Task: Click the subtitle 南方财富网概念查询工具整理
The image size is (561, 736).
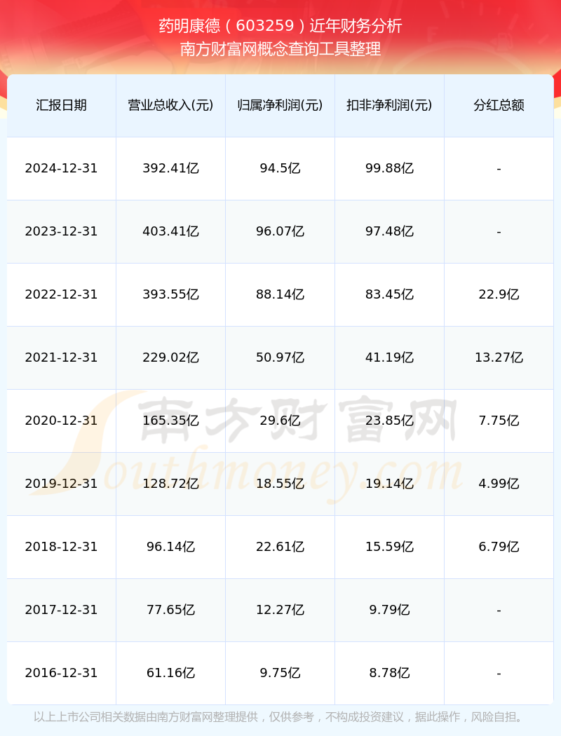Action: coord(280,49)
